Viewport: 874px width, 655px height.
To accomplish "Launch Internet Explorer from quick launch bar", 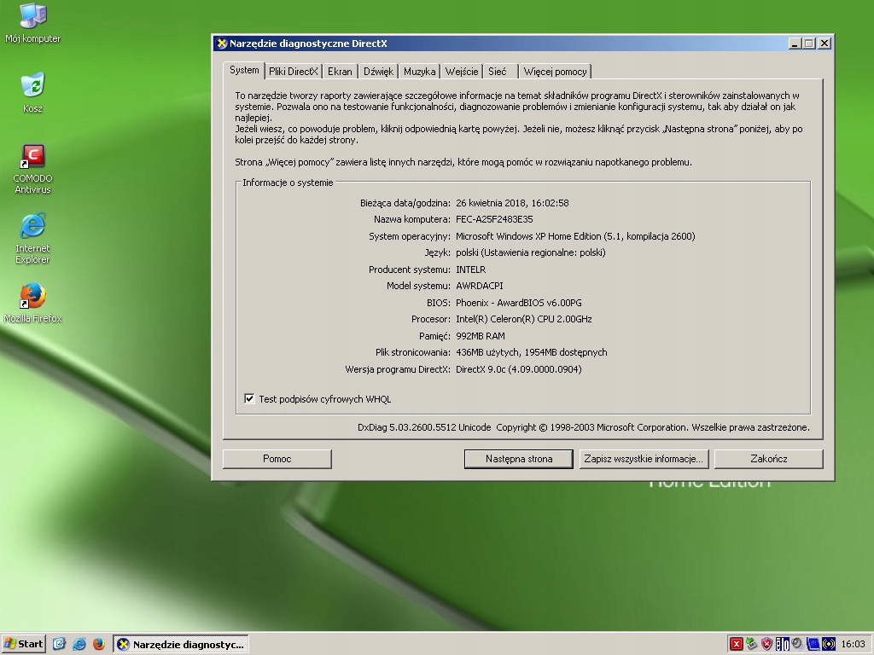I will (79, 644).
